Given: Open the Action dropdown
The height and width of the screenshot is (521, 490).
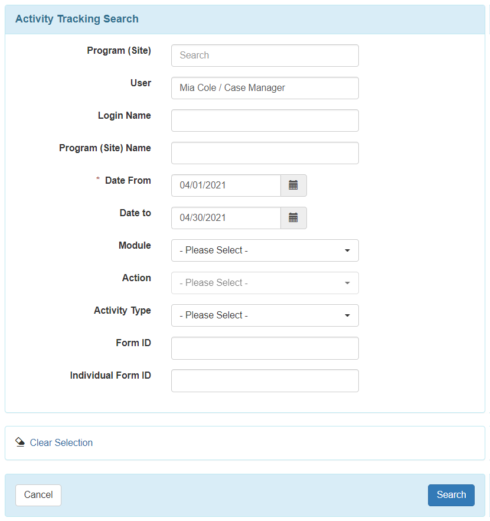Looking at the screenshot, I should [264, 283].
